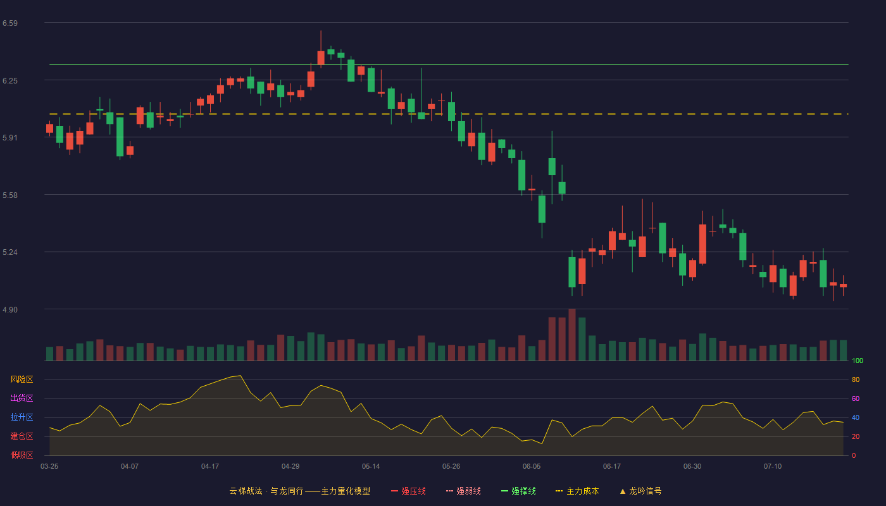Select the 风险区 zone label
The image size is (886, 506).
click(x=22, y=379)
